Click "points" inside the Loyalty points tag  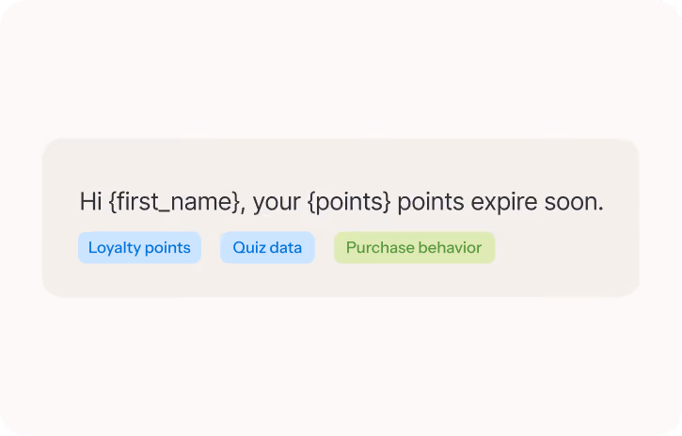pos(167,248)
